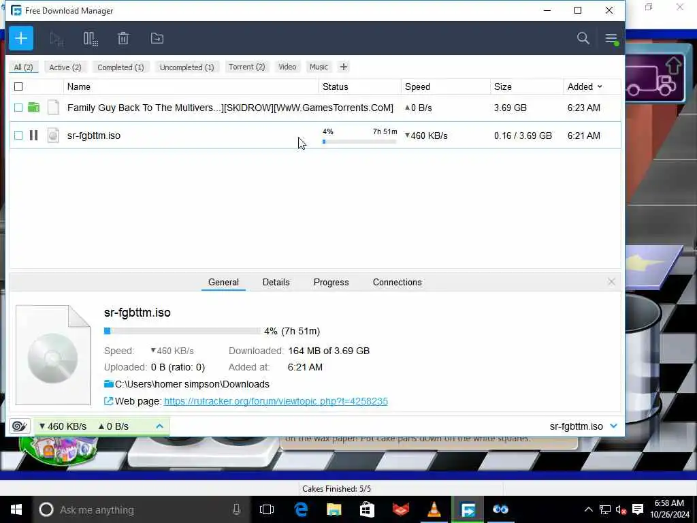Click the pause all downloads icon
Image resolution: width=697 pixels, height=523 pixels.
tap(91, 39)
